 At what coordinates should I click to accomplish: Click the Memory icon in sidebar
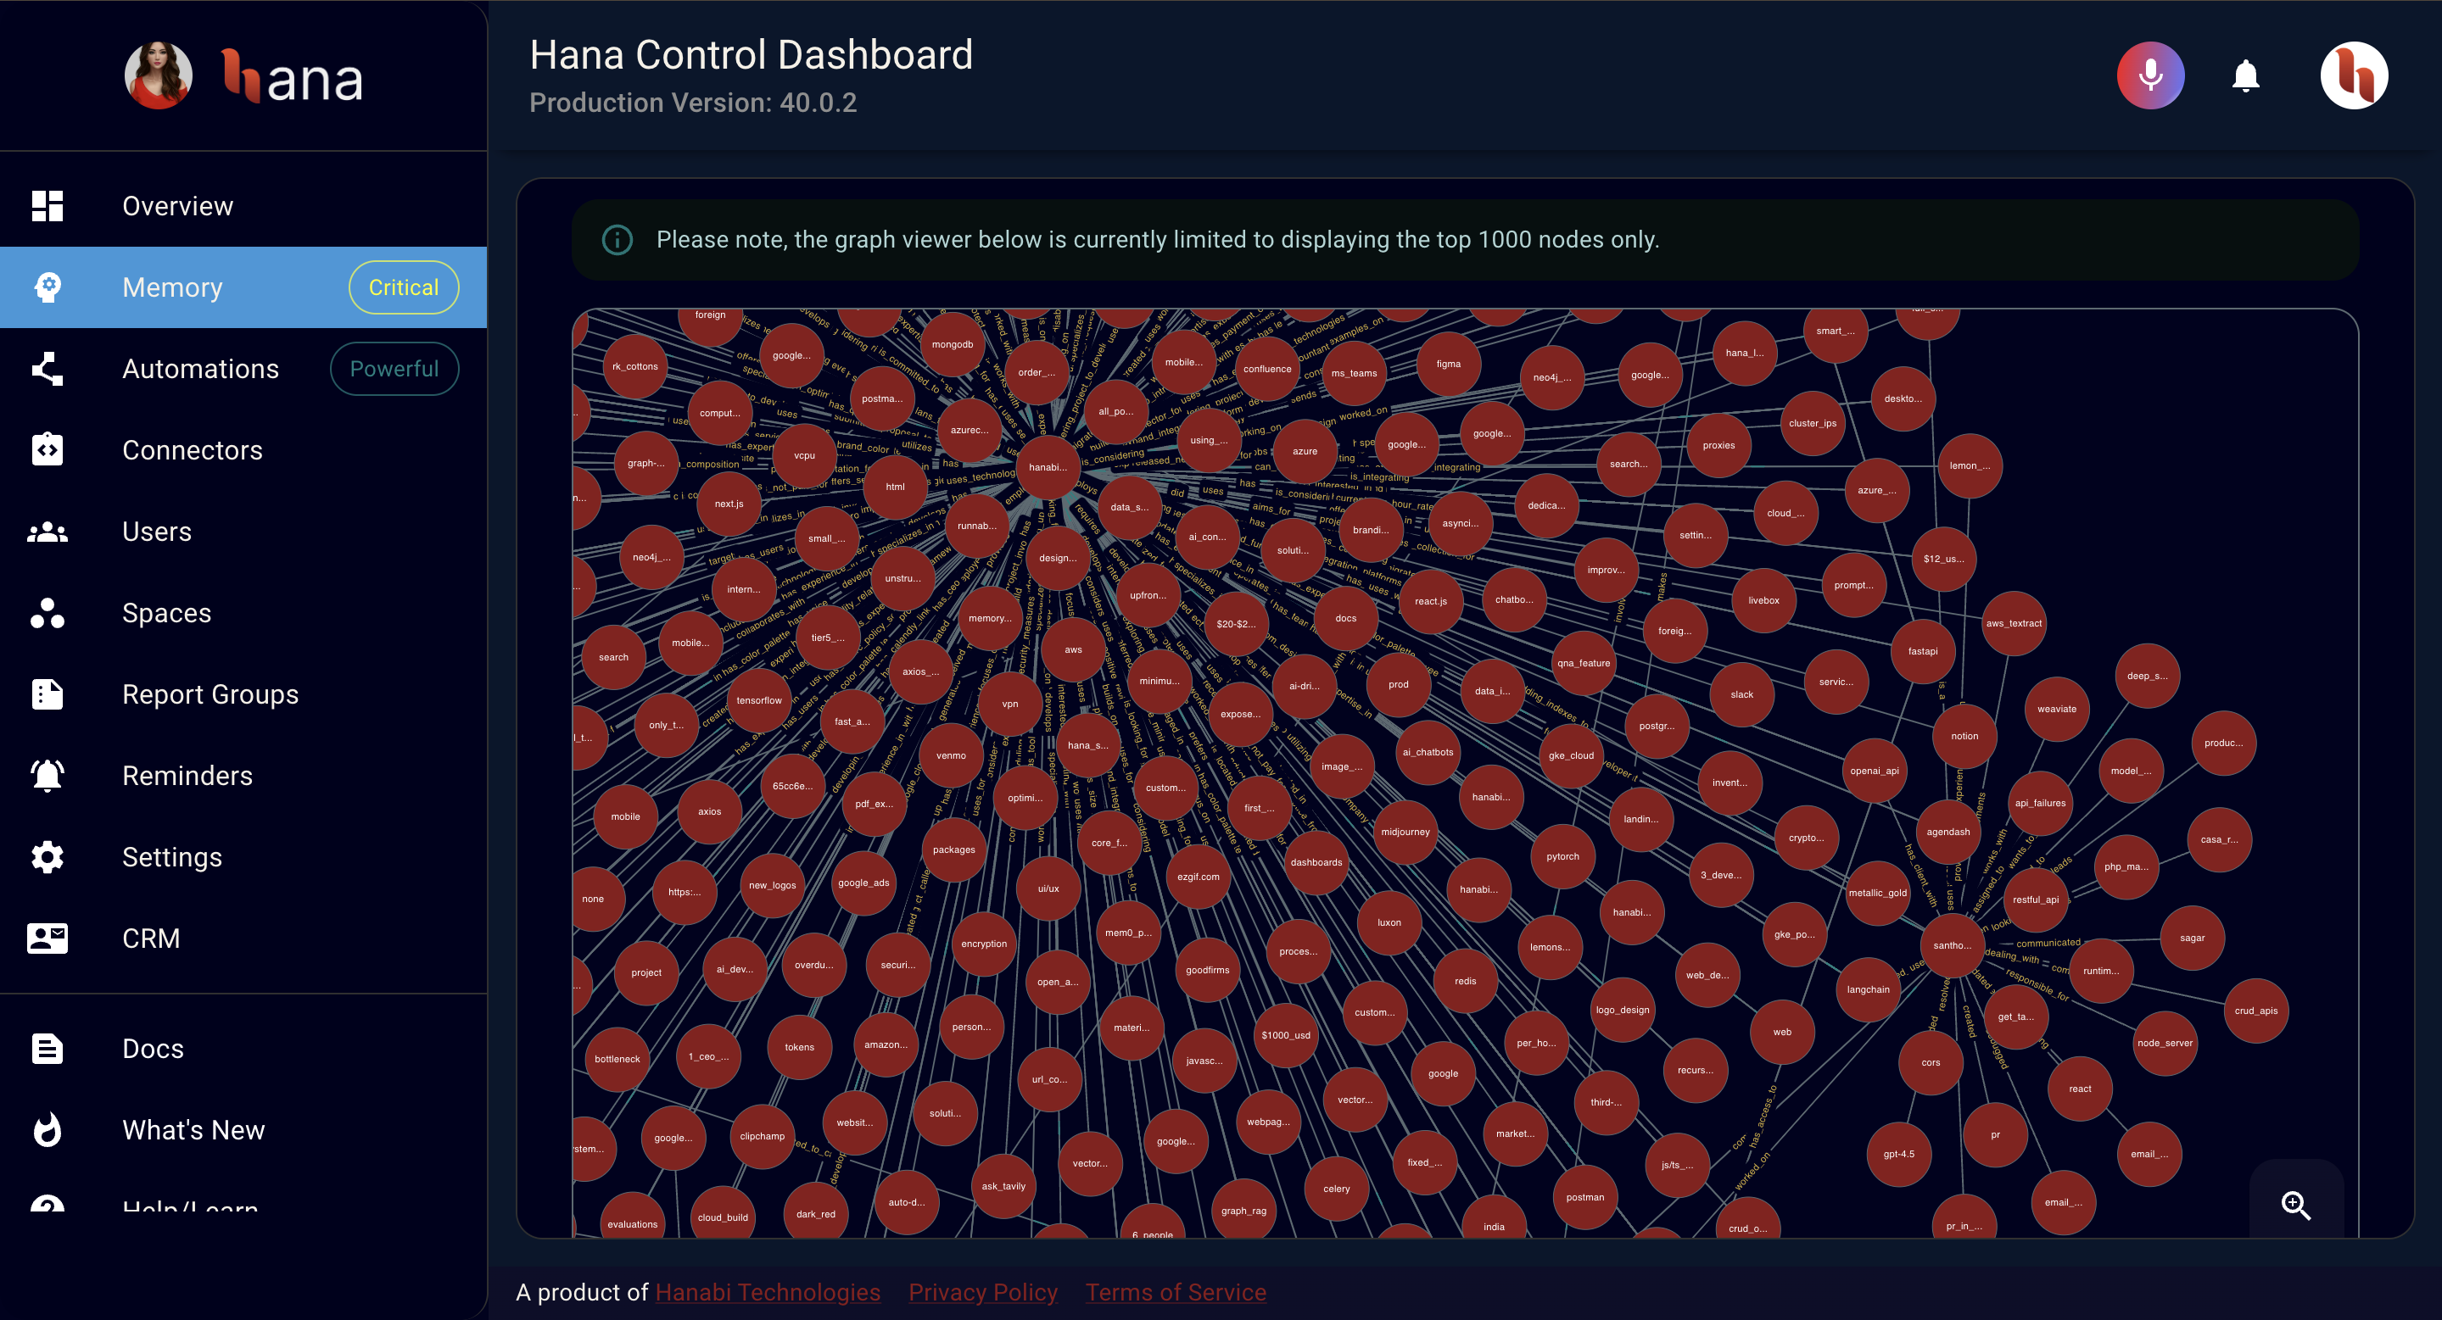click(49, 286)
